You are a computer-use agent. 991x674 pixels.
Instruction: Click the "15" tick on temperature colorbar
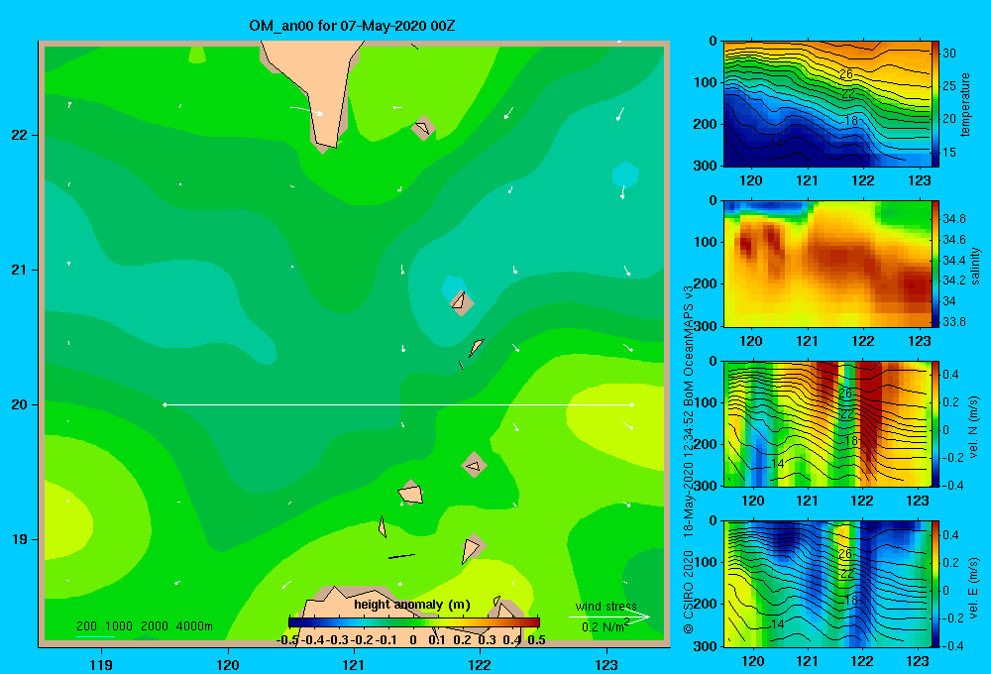[949, 153]
